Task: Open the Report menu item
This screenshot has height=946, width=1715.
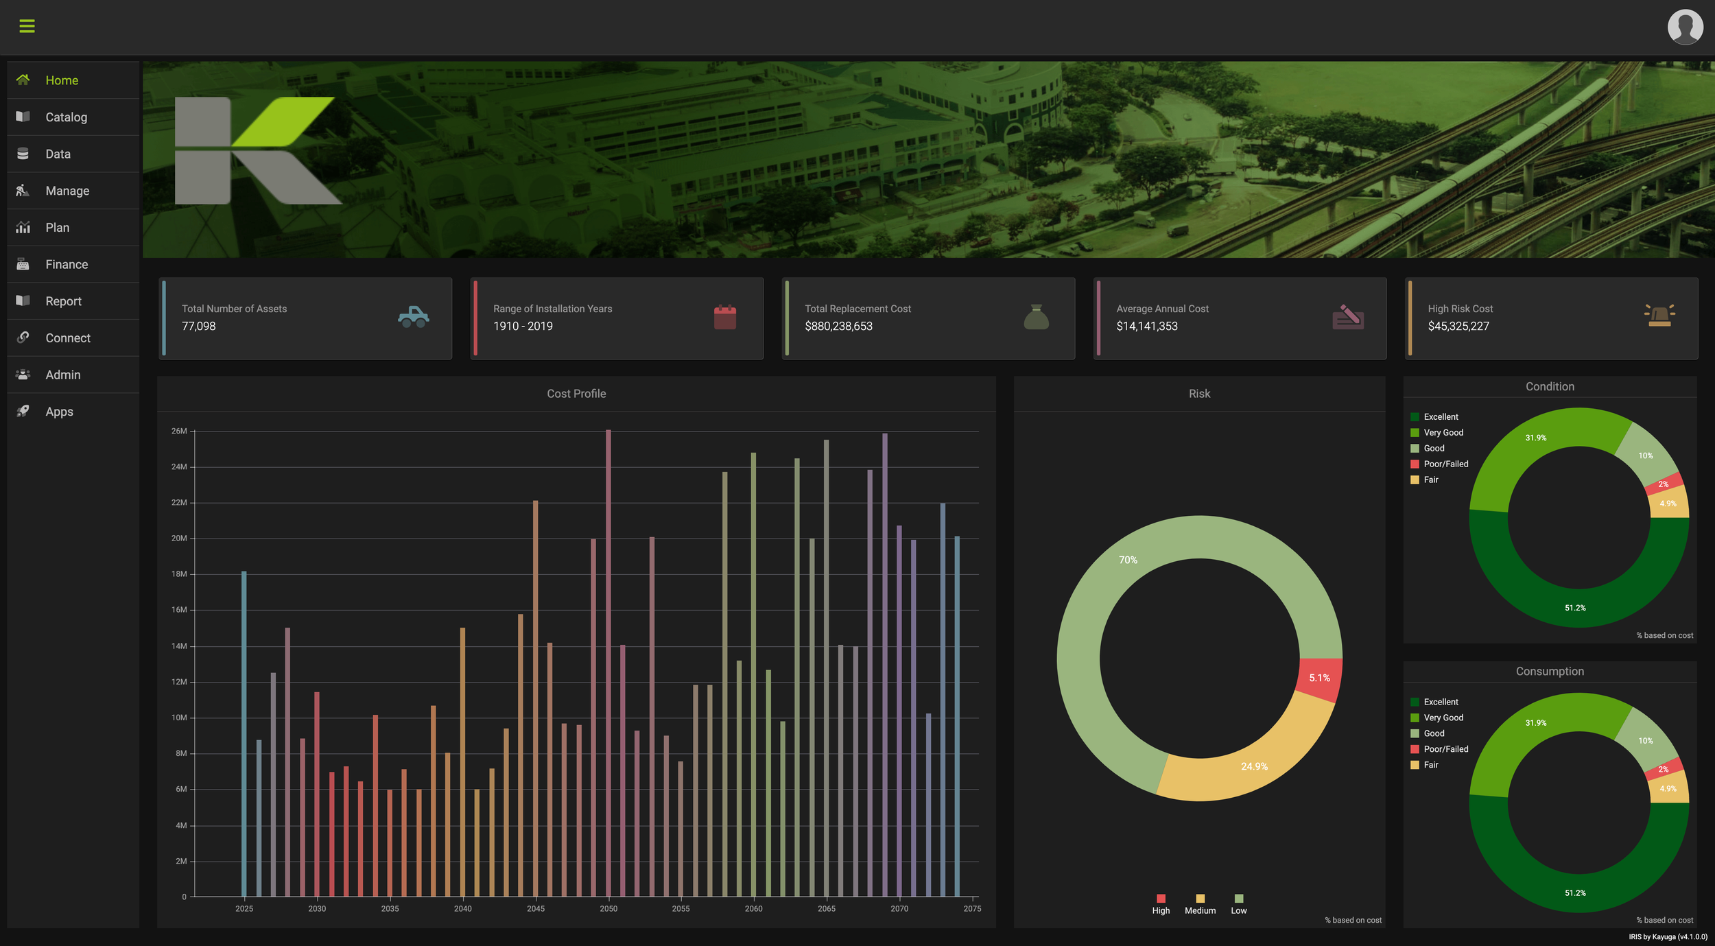Action: tap(63, 301)
